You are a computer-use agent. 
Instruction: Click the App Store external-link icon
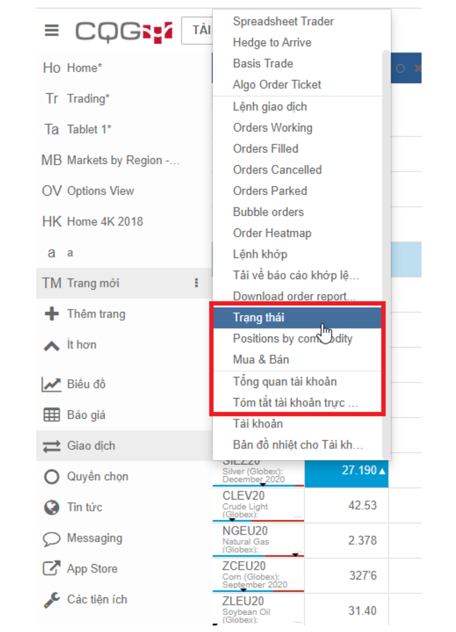coord(51,569)
